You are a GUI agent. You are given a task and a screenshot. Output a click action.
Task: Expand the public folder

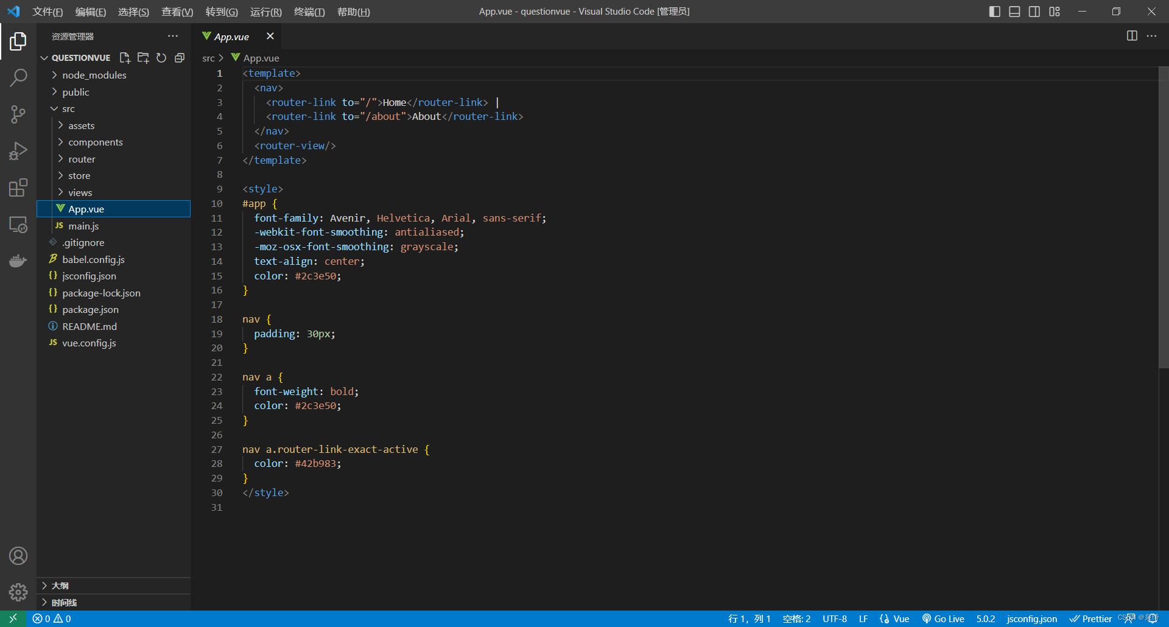point(113,92)
